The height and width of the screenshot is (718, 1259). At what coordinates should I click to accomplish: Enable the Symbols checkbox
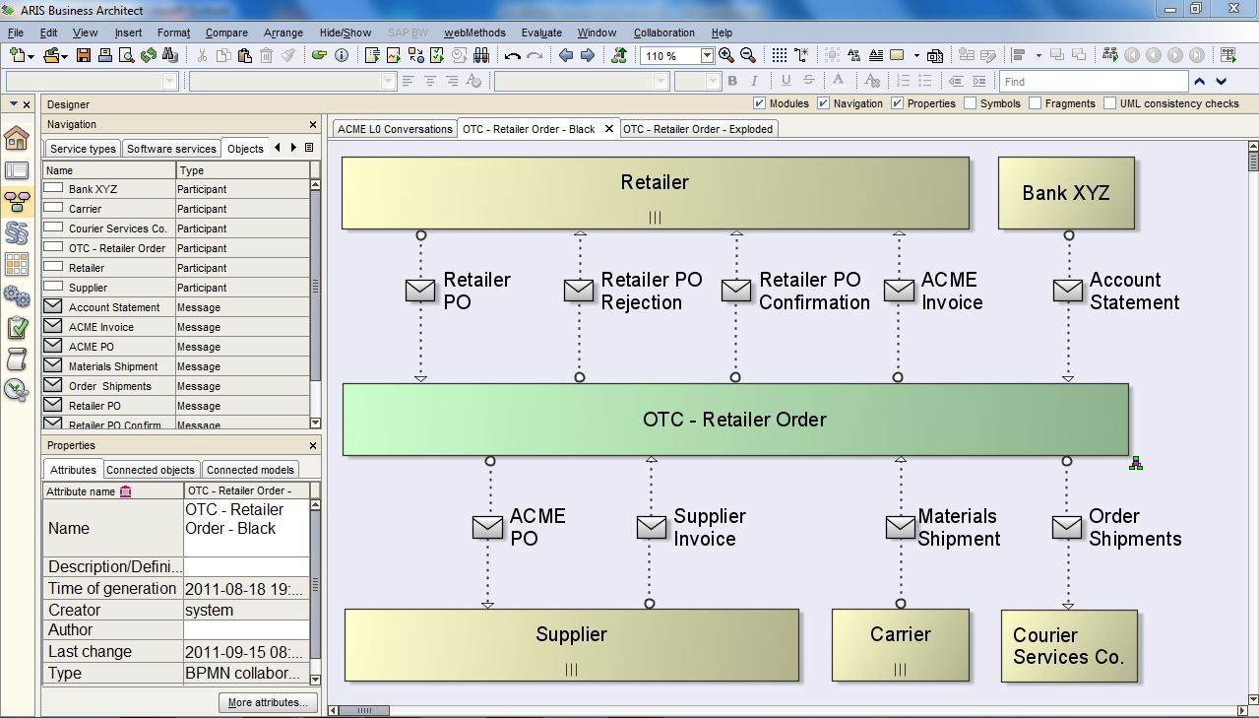coord(971,103)
